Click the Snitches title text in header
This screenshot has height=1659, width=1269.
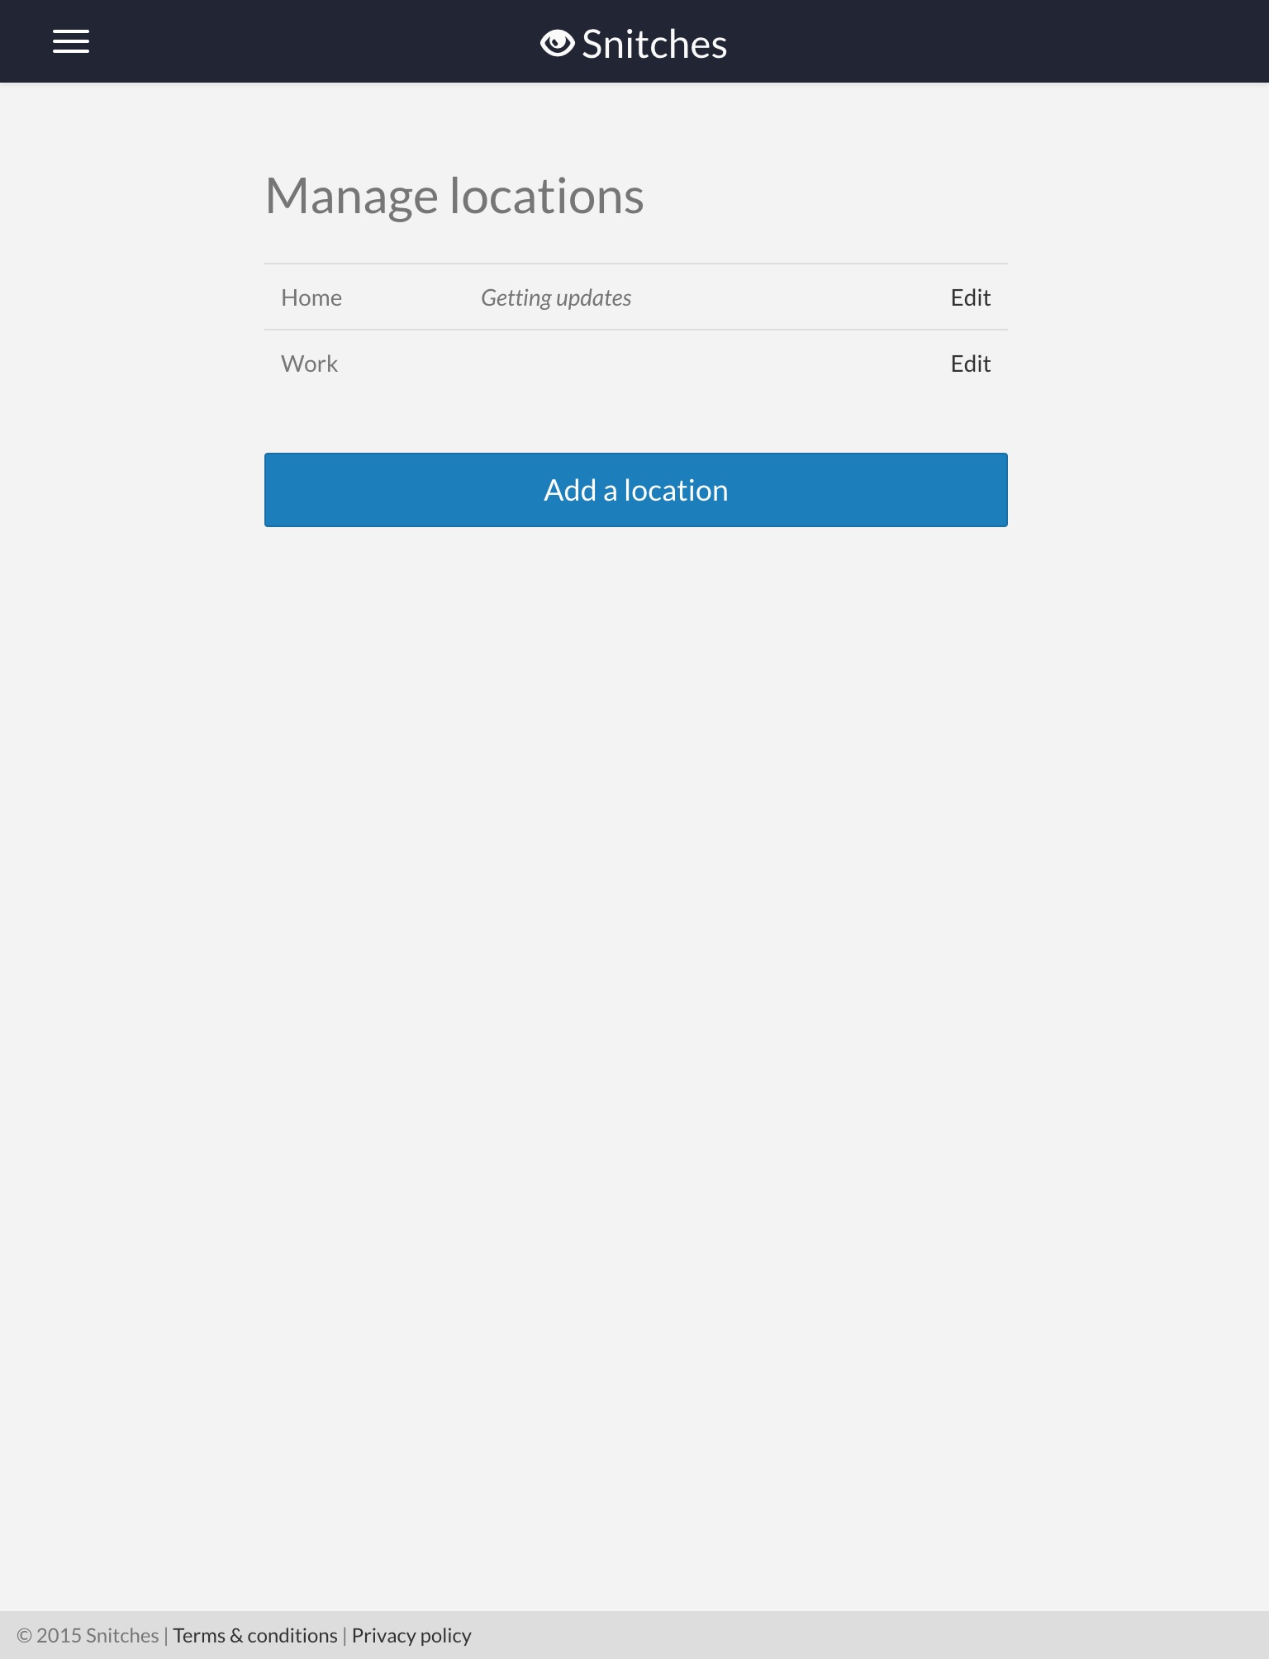tap(654, 45)
